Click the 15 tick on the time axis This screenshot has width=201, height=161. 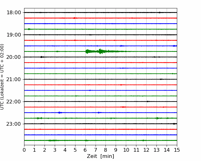pyautogui.click(x=177, y=150)
